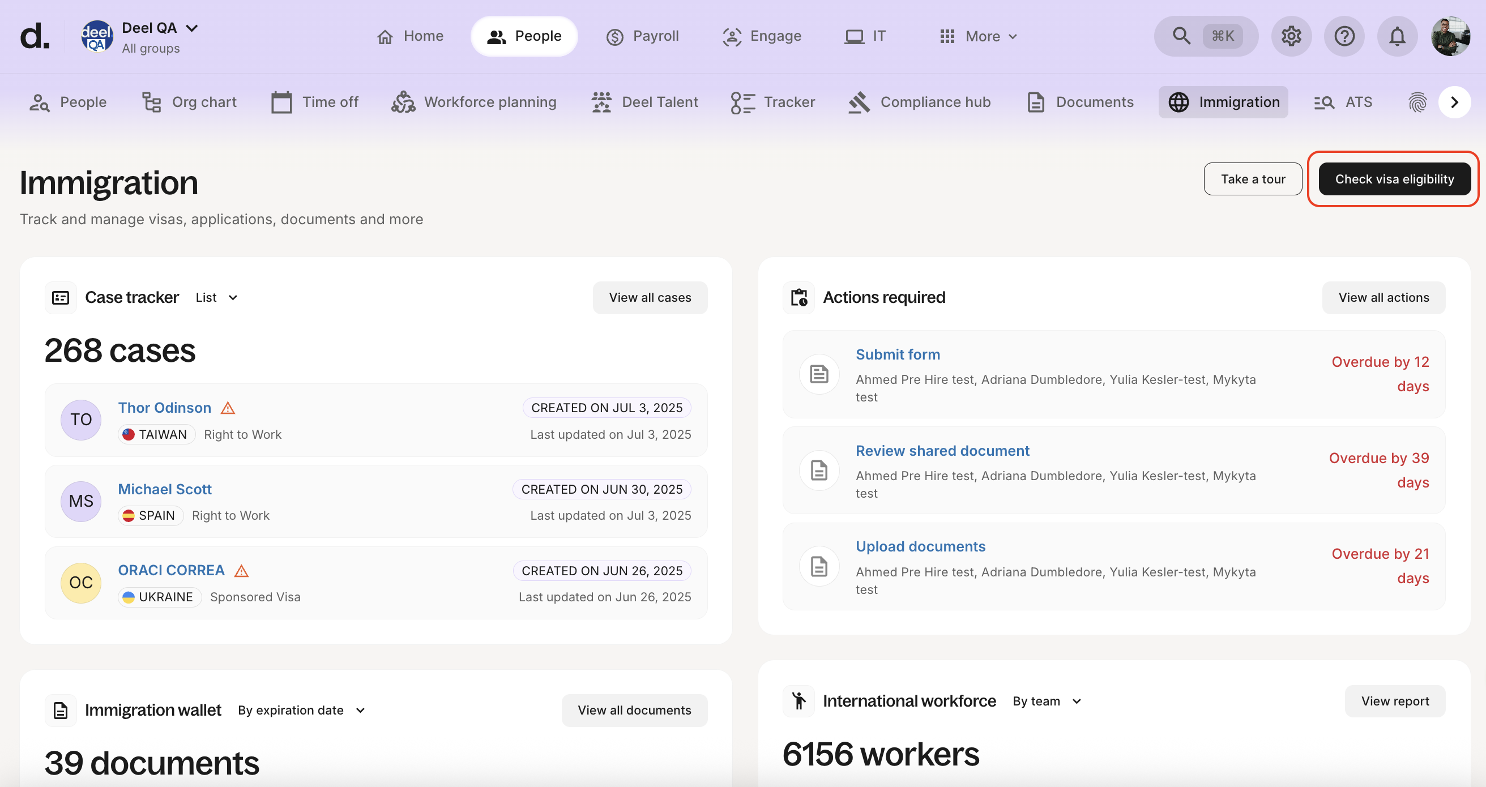Viewport: 1486px width, 787px height.
Task: Expand the By team dropdown
Action: (x=1047, y=701)
